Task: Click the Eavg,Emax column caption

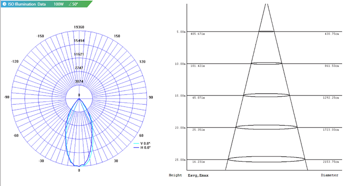Action: 198,175
